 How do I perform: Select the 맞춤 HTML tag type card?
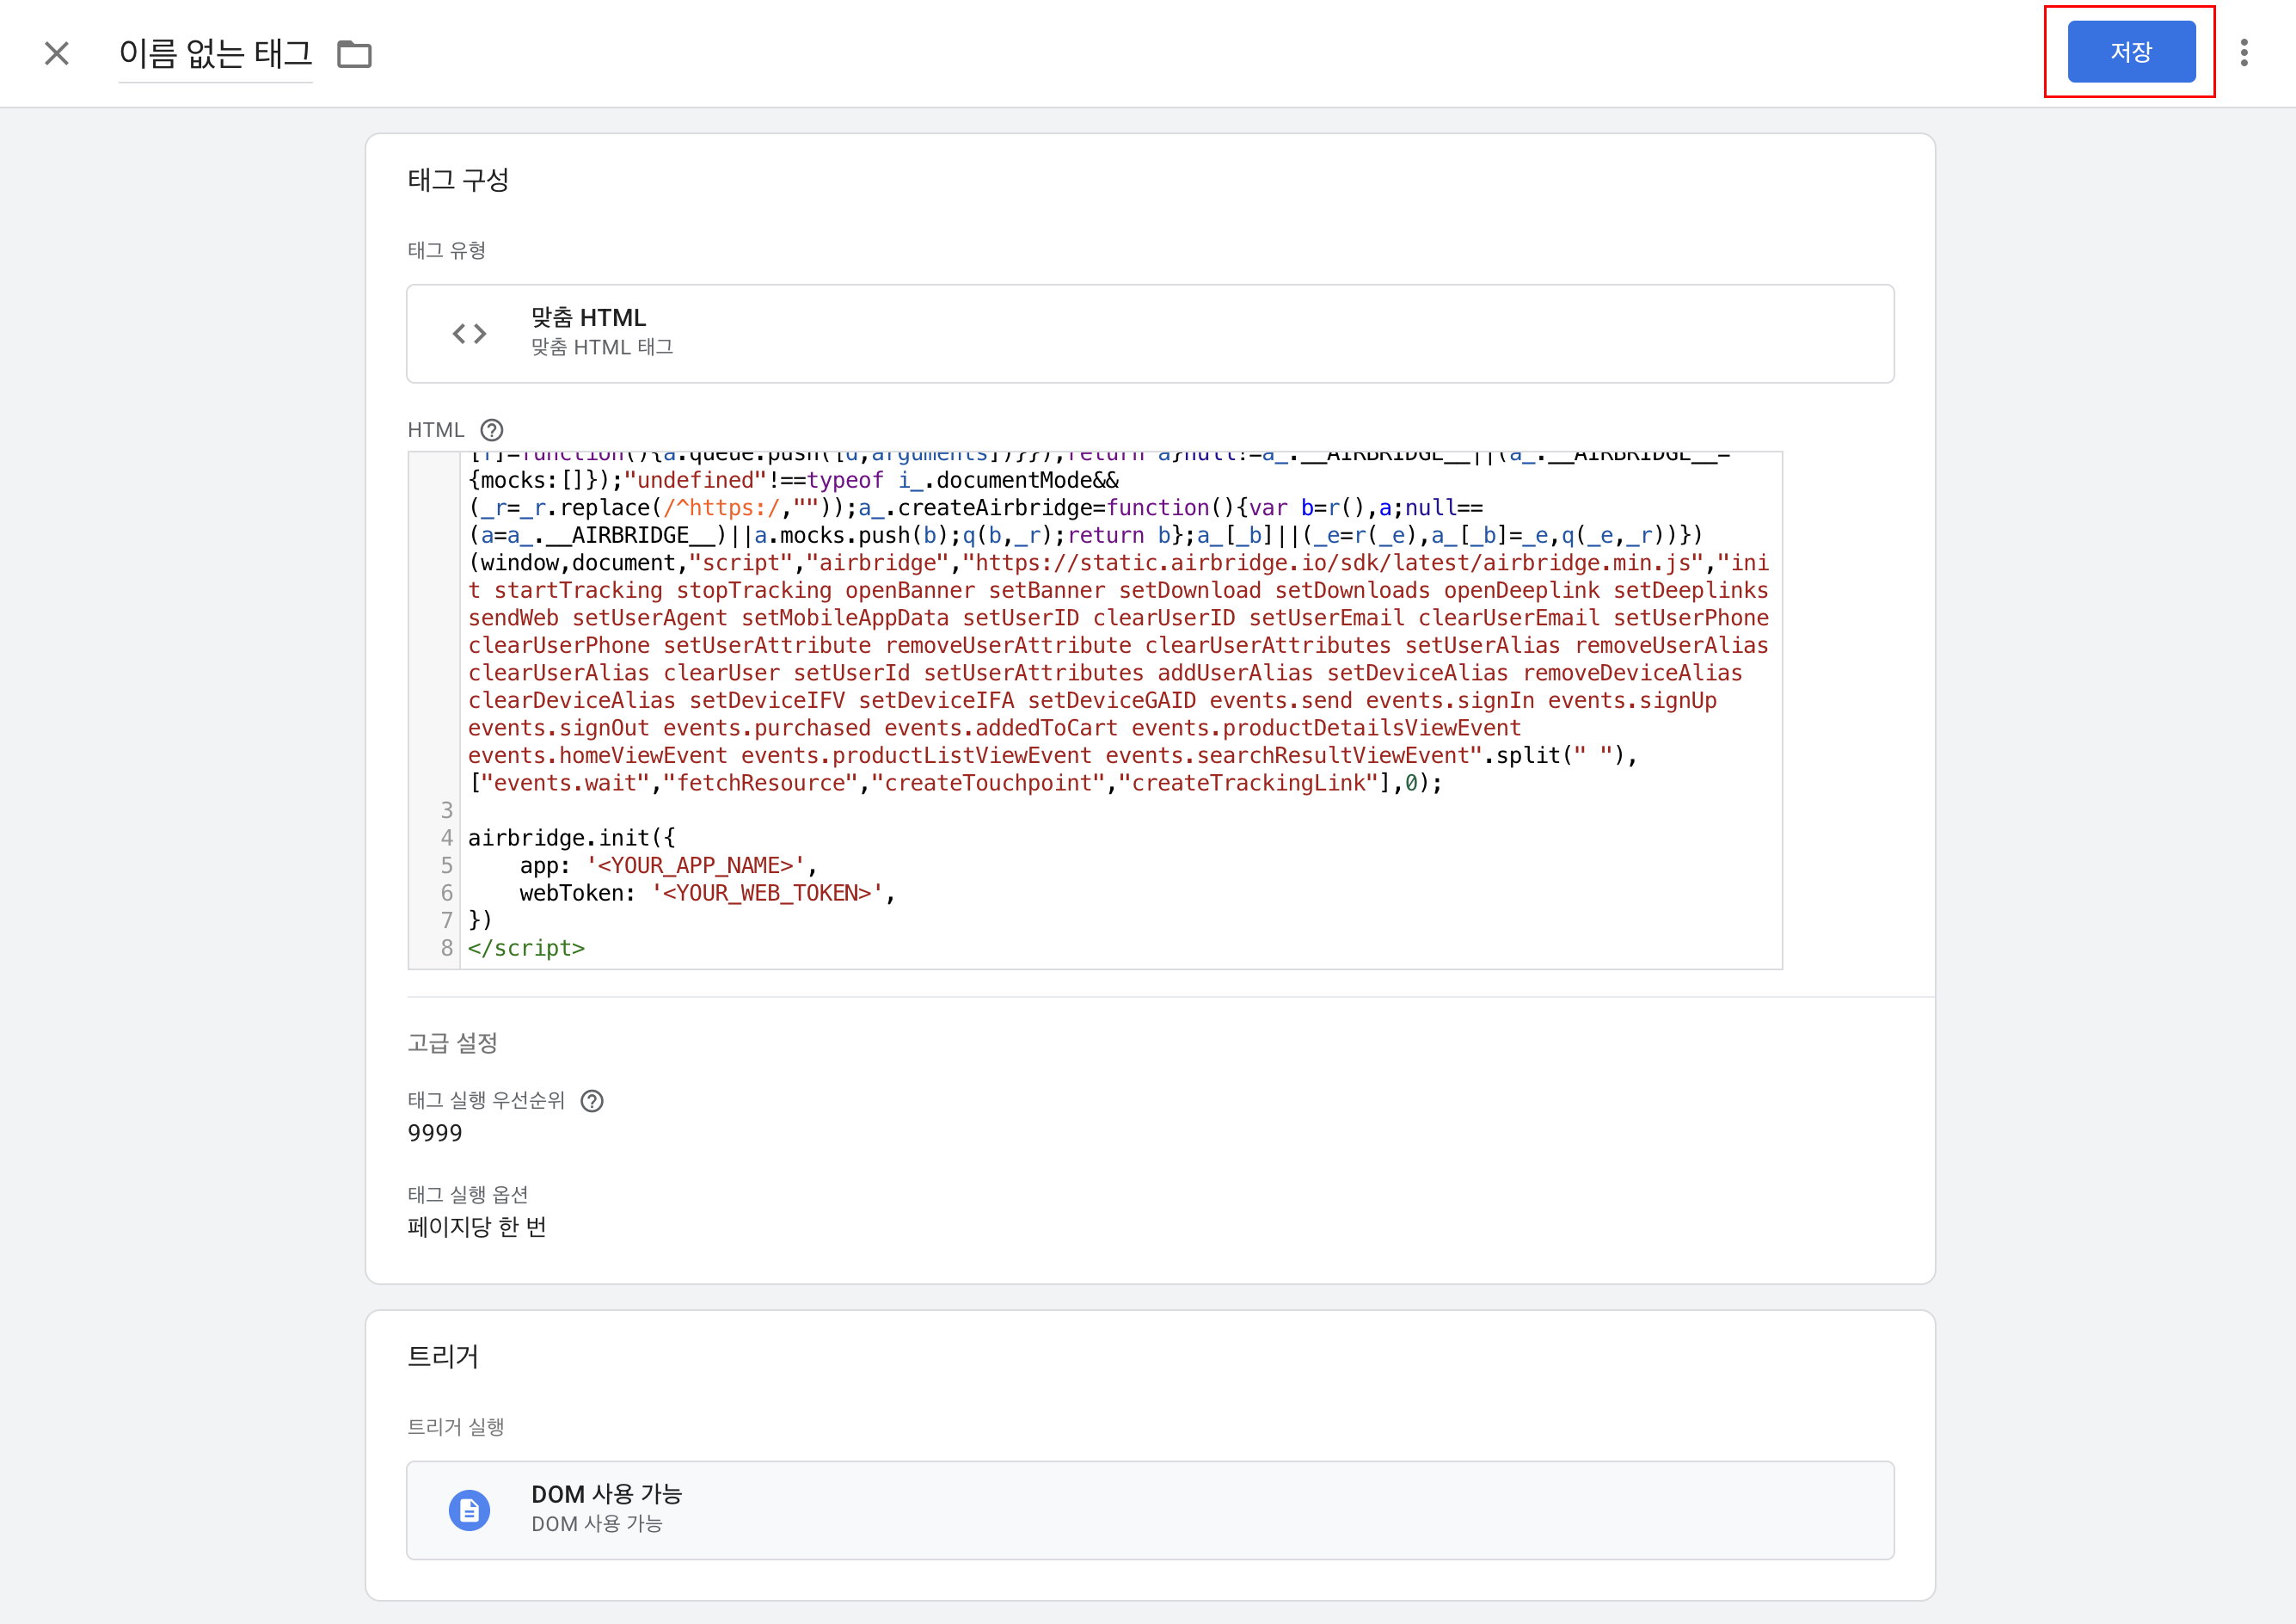(x=1150, y=333)
